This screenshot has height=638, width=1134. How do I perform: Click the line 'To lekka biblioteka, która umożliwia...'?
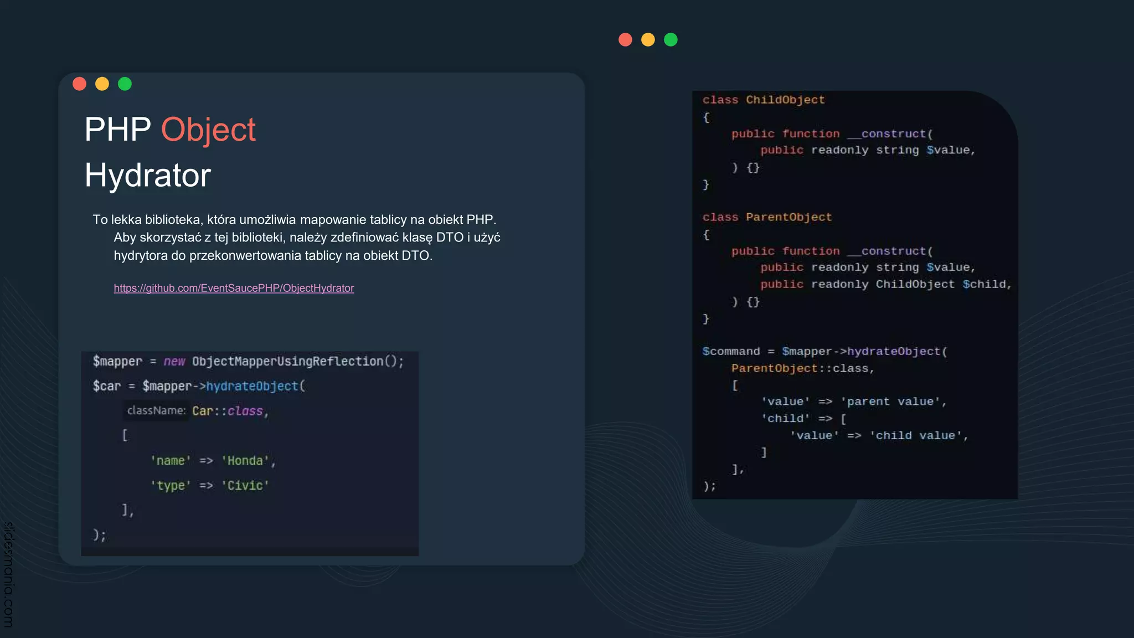tap(295, 219)
